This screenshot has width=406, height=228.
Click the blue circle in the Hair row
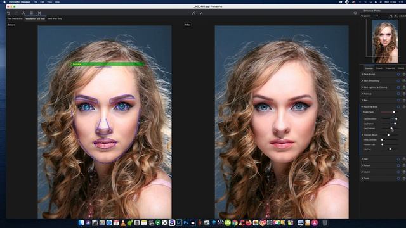[398, 159]
